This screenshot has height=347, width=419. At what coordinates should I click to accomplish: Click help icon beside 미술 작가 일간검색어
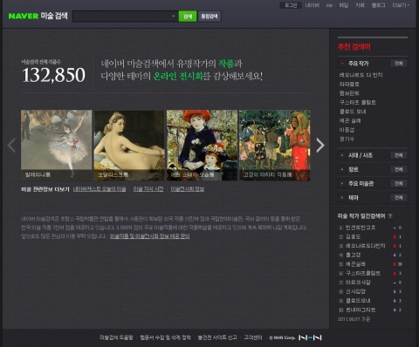point(390,216)
